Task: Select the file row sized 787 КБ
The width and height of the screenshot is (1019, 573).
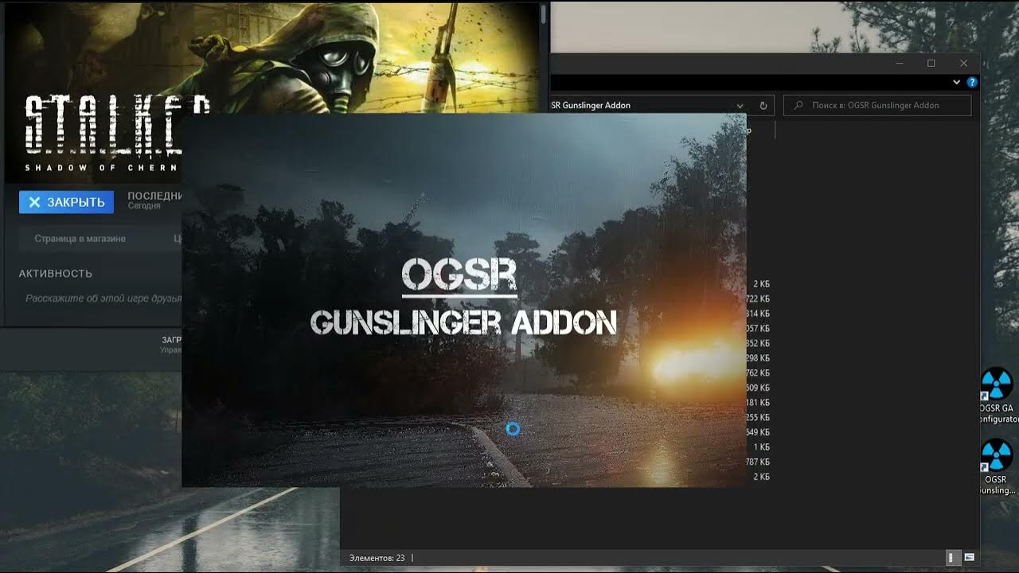Action: 758,462
